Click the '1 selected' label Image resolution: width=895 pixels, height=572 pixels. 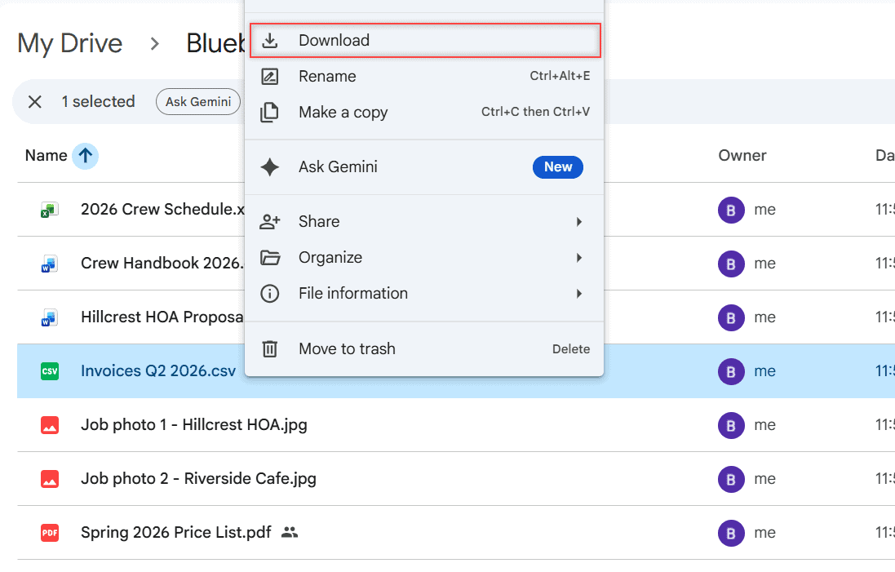(98, 102)
